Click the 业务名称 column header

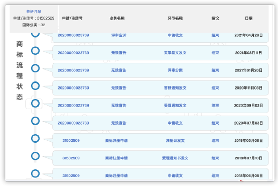(x=117, y=18)
